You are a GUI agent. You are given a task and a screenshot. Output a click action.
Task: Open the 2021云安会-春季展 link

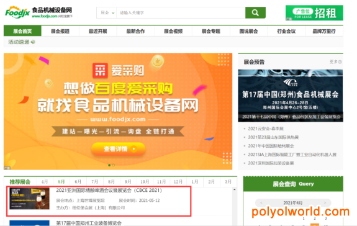coord(266,129)
